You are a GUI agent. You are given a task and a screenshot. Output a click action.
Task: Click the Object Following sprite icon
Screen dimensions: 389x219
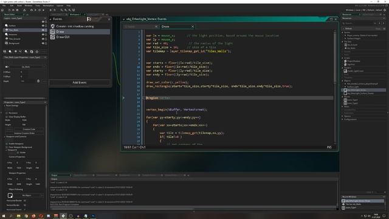[10, 195]
